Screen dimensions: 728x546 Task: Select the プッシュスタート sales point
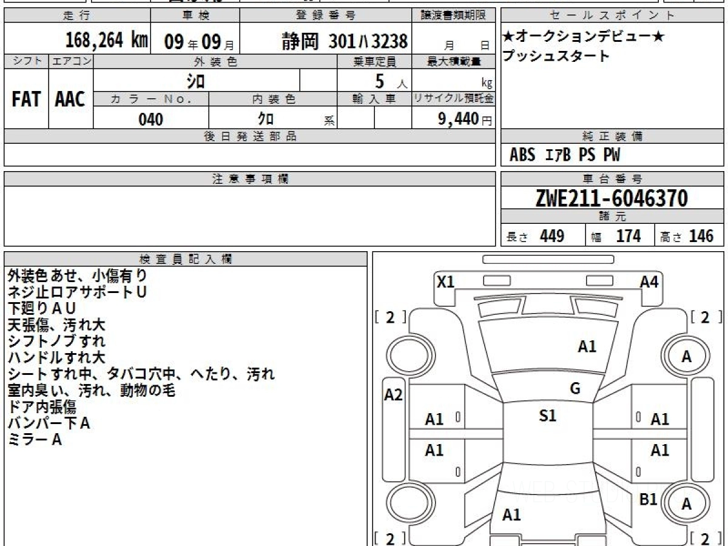click(555, 56)
